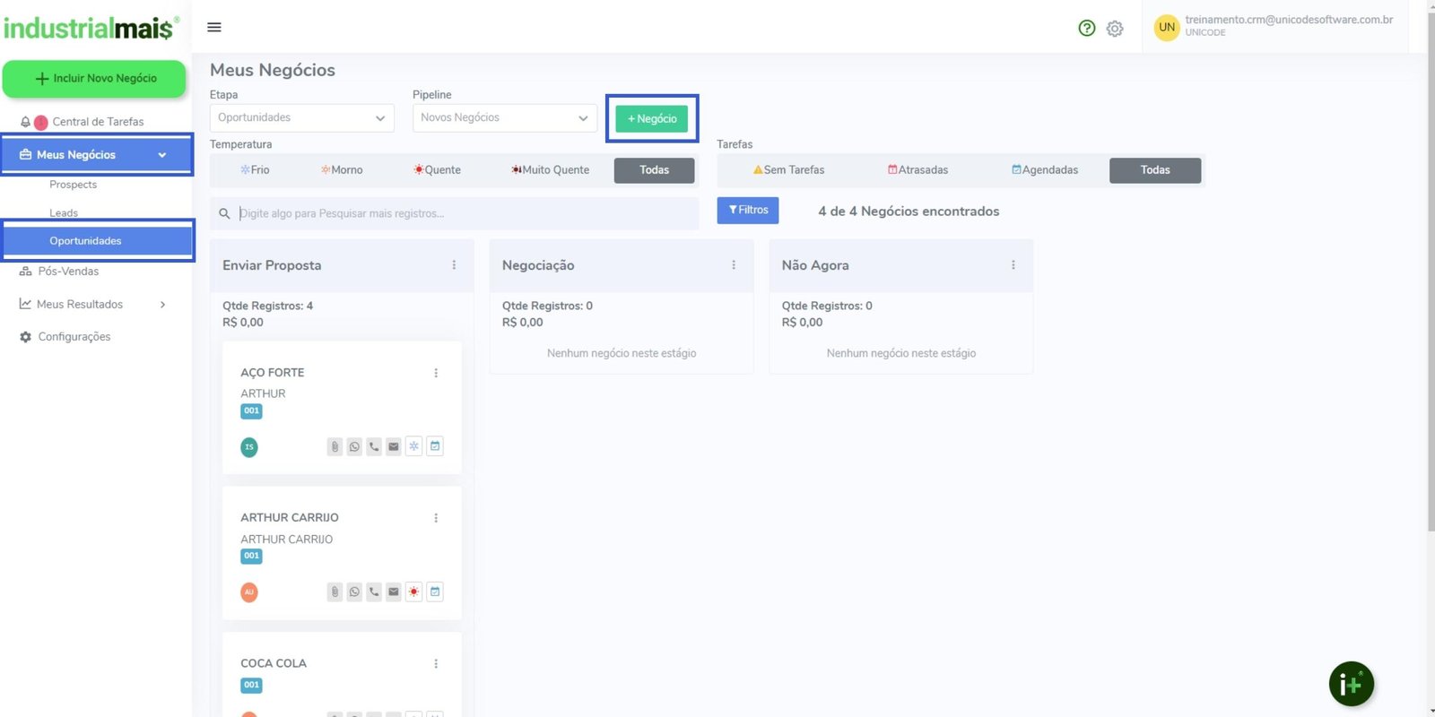
Task: Click the email icon on AÇO FORTE card
Action: (394, 446)
